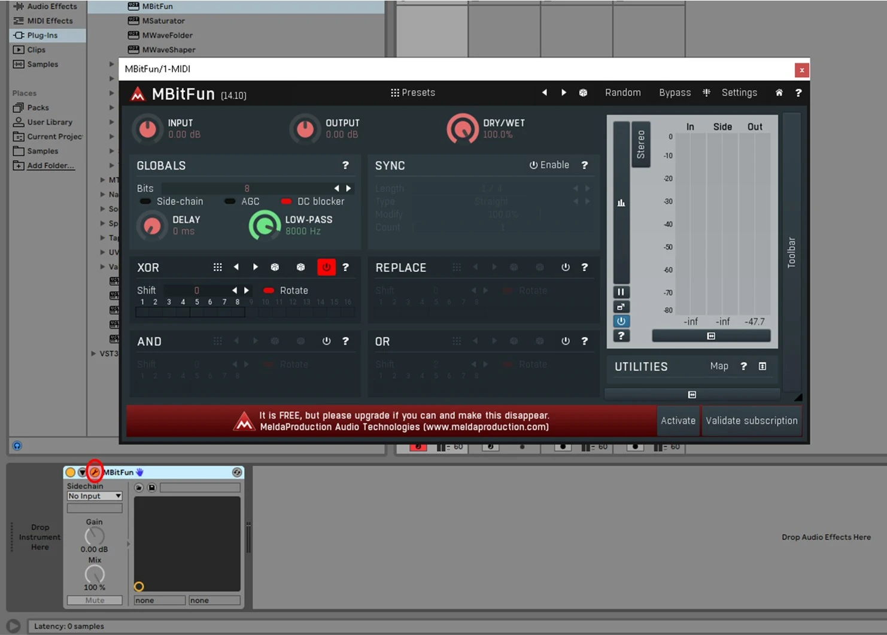Toggle XOR Rotate option
The height and width of the screenshot is (635, 887).
tap(286, 291)
